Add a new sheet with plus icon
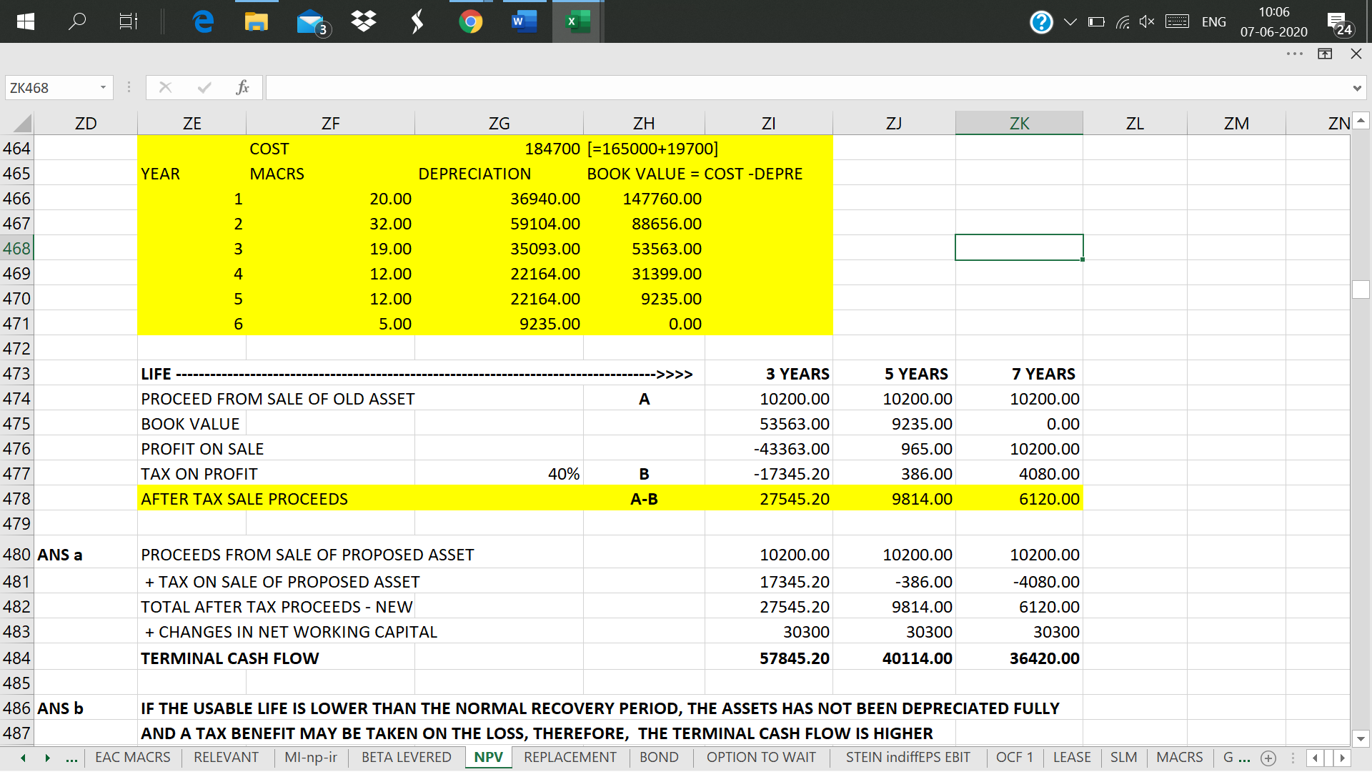This screenshot has width=1372, height=772. click(x=1268, y=758)
